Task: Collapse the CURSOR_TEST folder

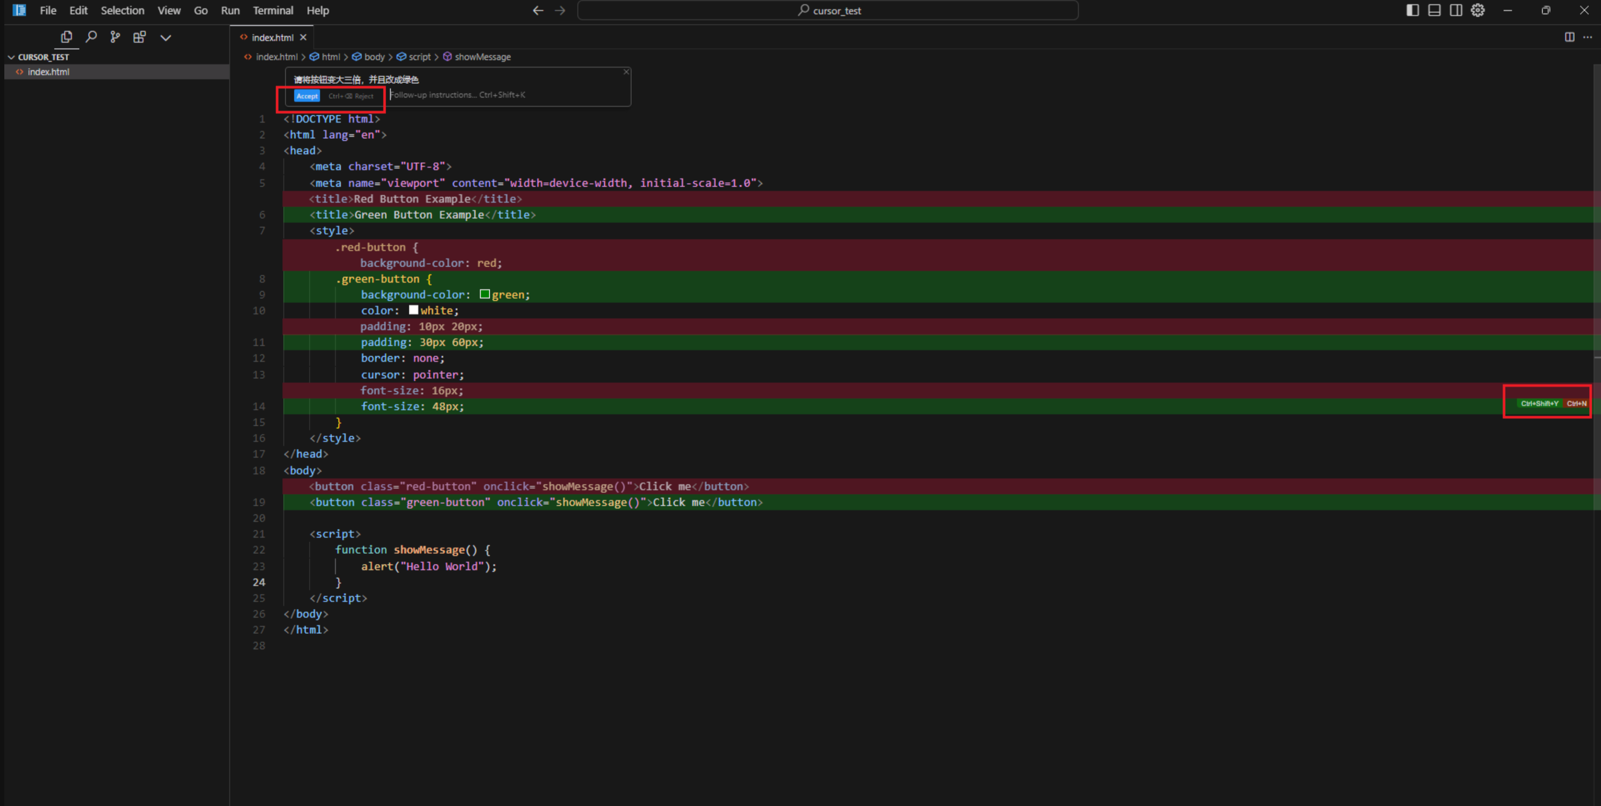Action: point(11,57)
